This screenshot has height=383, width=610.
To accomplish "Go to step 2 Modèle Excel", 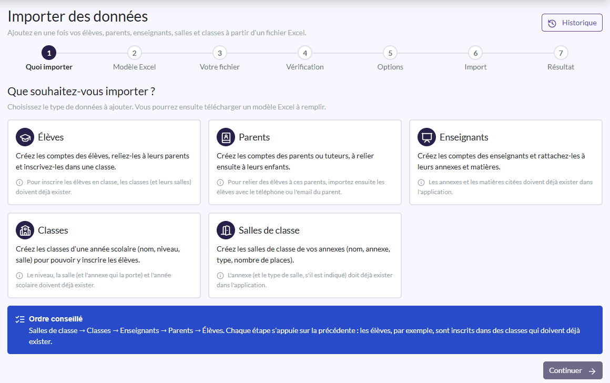I will (134, 58).
